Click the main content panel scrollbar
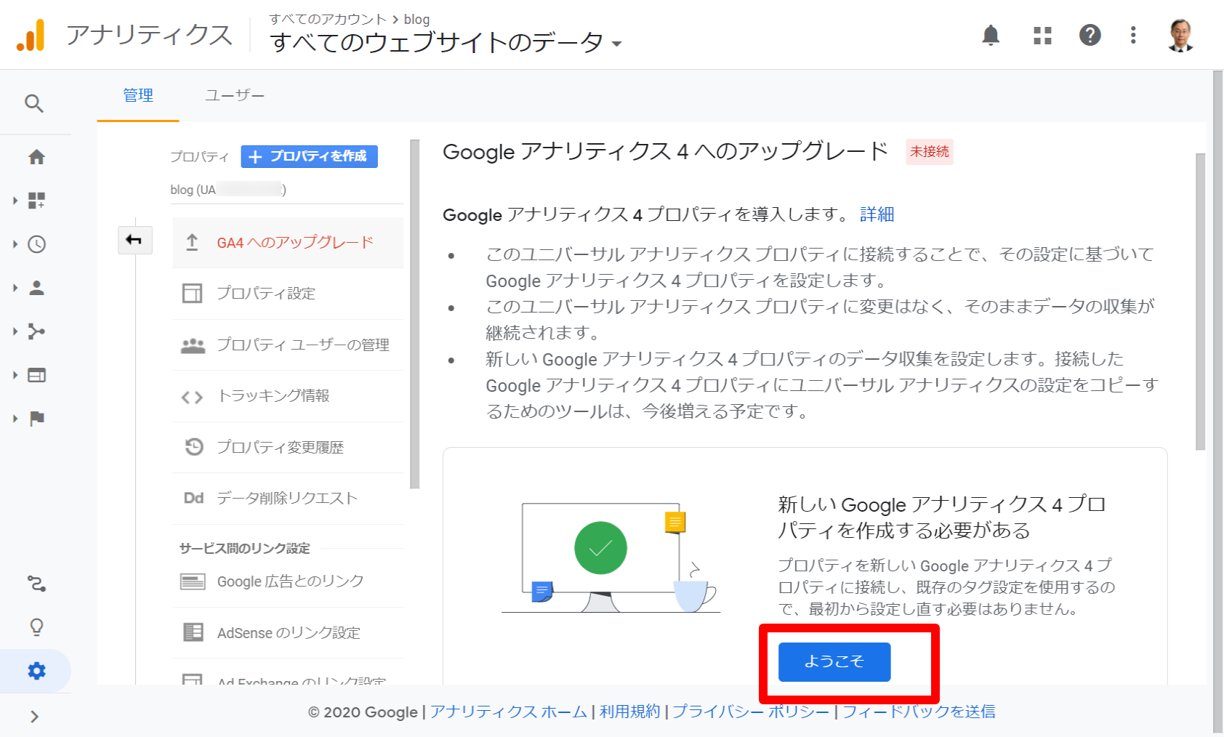The width and height of the screenshot is (1224, 737). (1201, 302)
